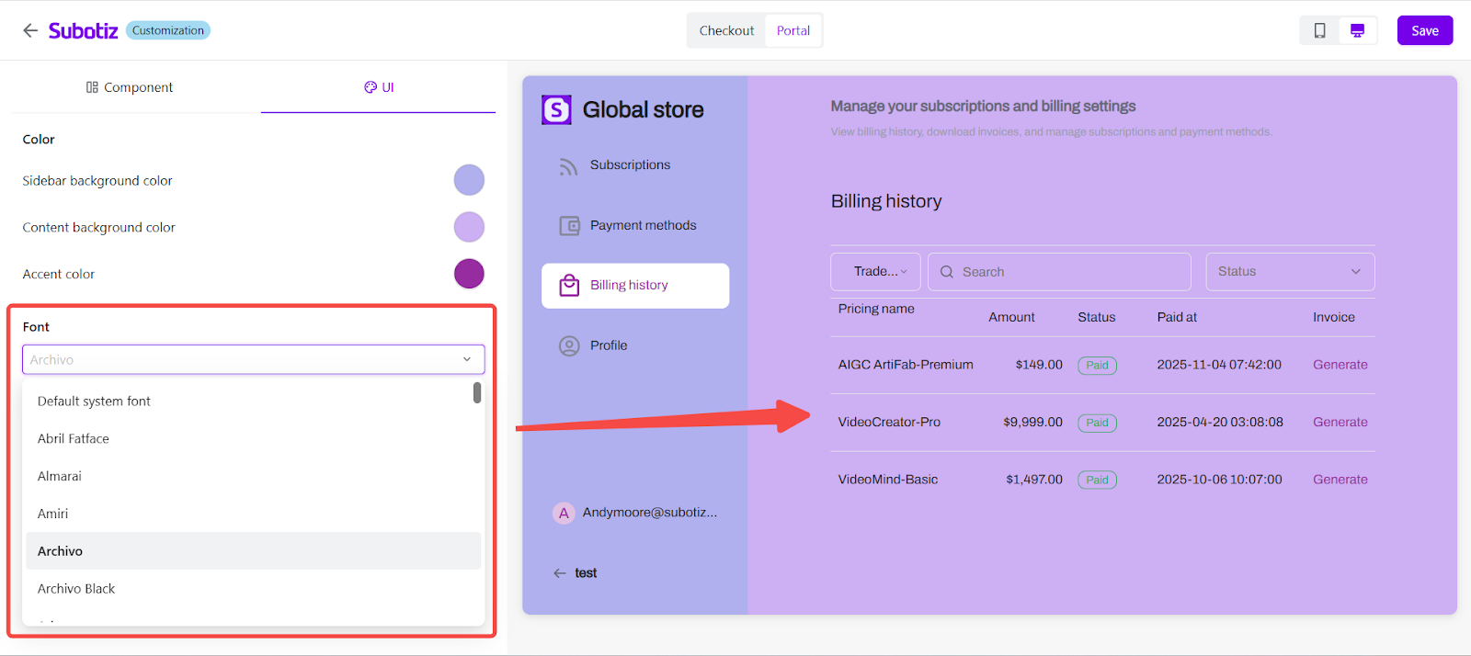Expand the Trade filter dropdown

click(x=875, y=272)
